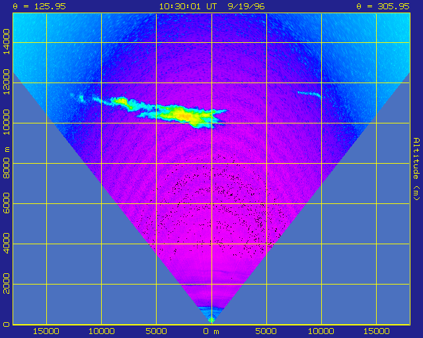Click the 14000 altitude tick label

point(6,42)
